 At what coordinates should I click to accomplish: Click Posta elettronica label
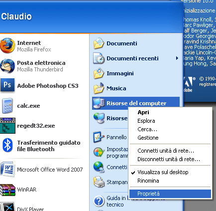pos(41,63)
